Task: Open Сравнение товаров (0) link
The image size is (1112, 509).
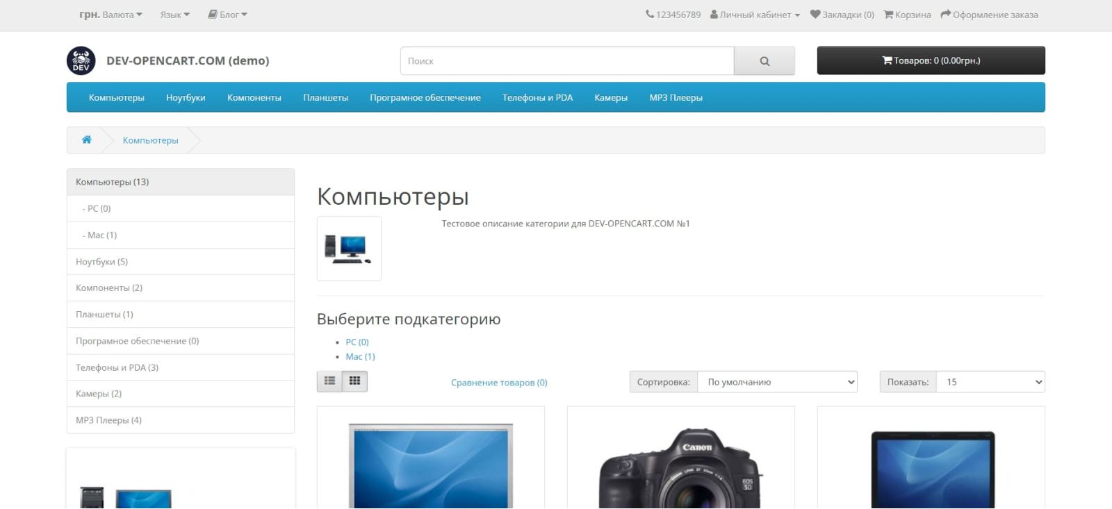Action: (499, 383)
